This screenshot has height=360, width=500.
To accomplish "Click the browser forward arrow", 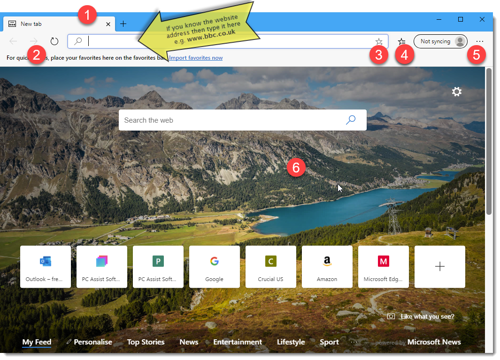I will (x=33, y=41).
